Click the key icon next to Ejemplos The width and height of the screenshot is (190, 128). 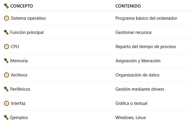[6, 118]
